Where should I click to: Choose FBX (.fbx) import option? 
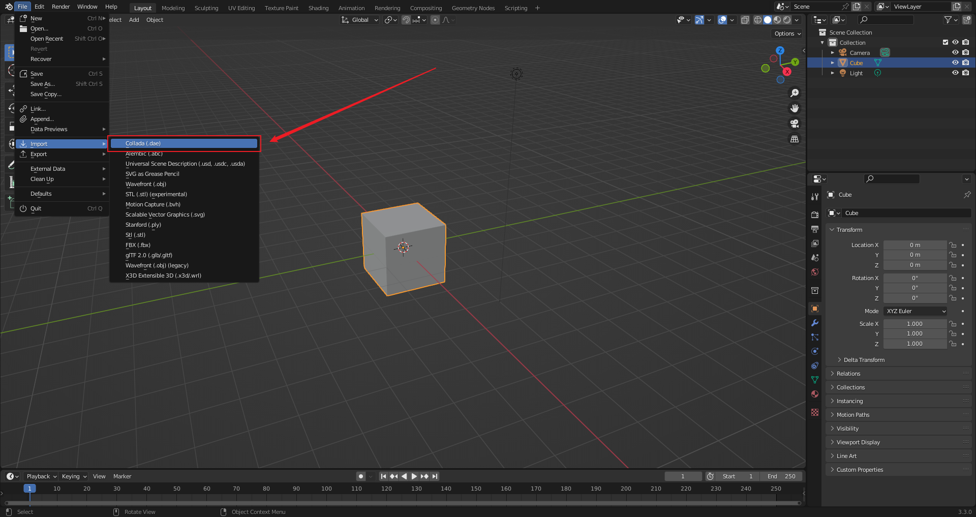(x=184, y=245)
